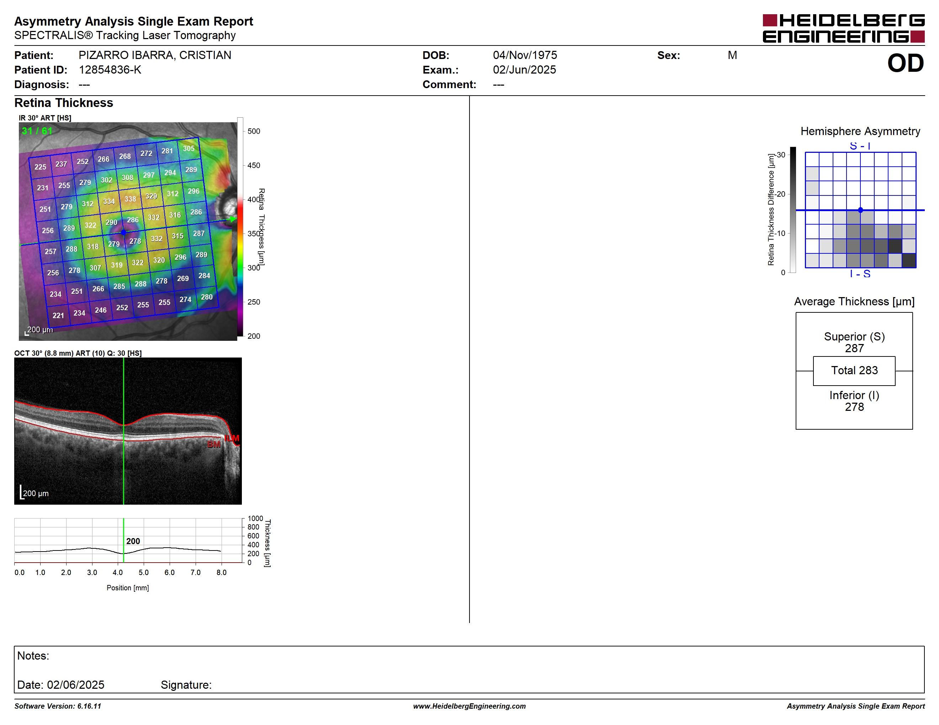Click the Signature field

click(186, 684)
